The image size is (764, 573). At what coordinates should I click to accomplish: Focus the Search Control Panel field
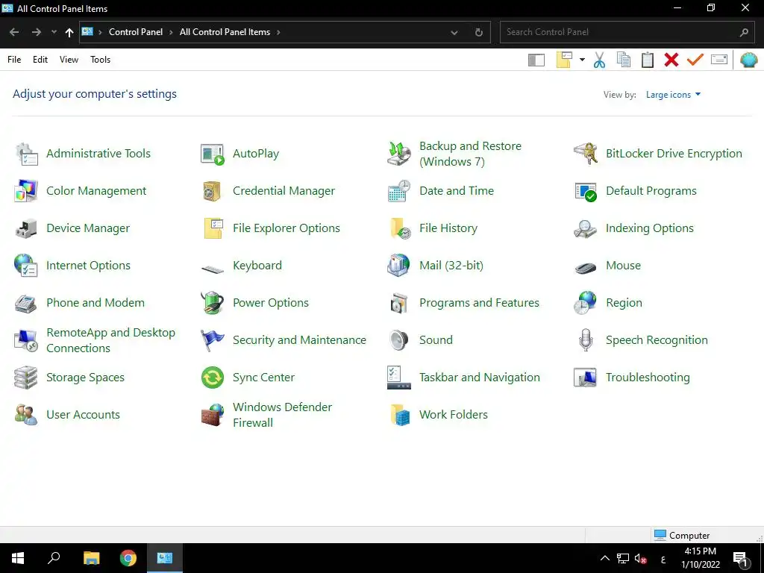(627, 32)
